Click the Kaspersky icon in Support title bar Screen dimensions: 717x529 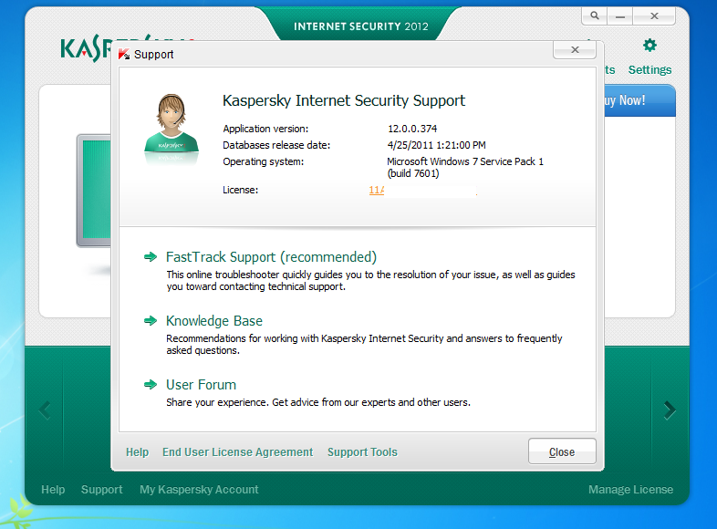124,55
